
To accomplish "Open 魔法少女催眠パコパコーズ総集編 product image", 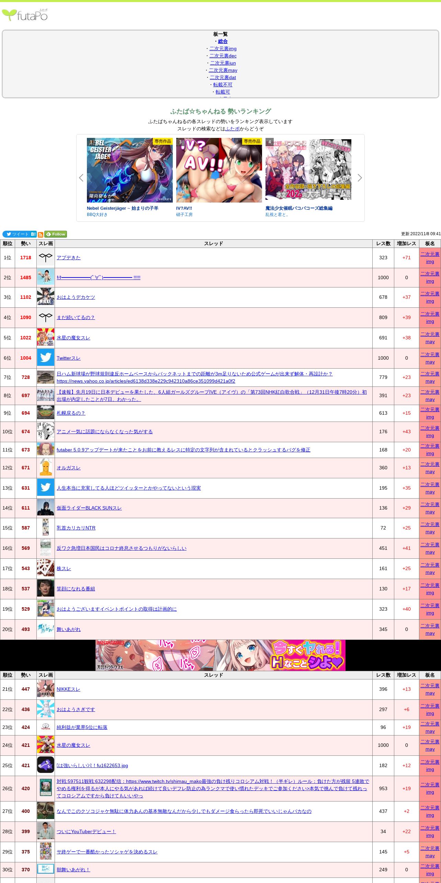I will point(308,170).
